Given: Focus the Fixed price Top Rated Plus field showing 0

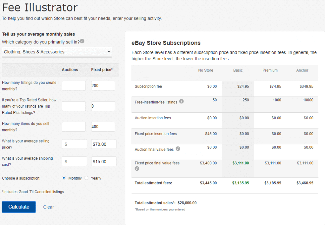Looking at the screenshot, I should [103, 106].
